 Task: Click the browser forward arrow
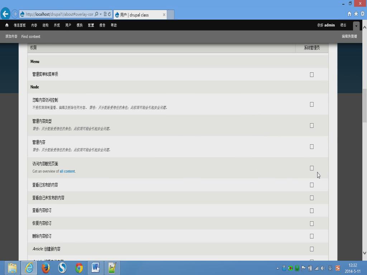click(14, 14)
